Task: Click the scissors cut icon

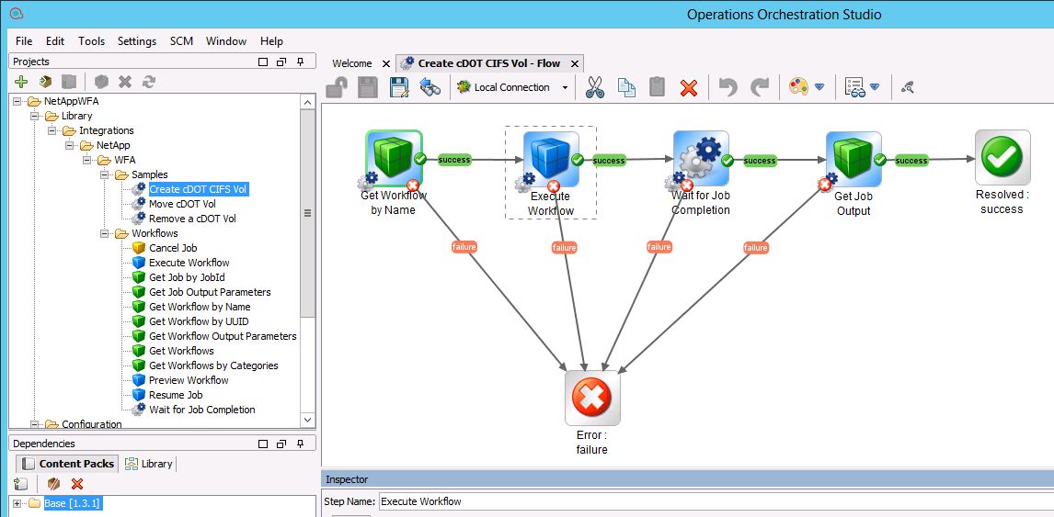Action: [x=594, y=87]
